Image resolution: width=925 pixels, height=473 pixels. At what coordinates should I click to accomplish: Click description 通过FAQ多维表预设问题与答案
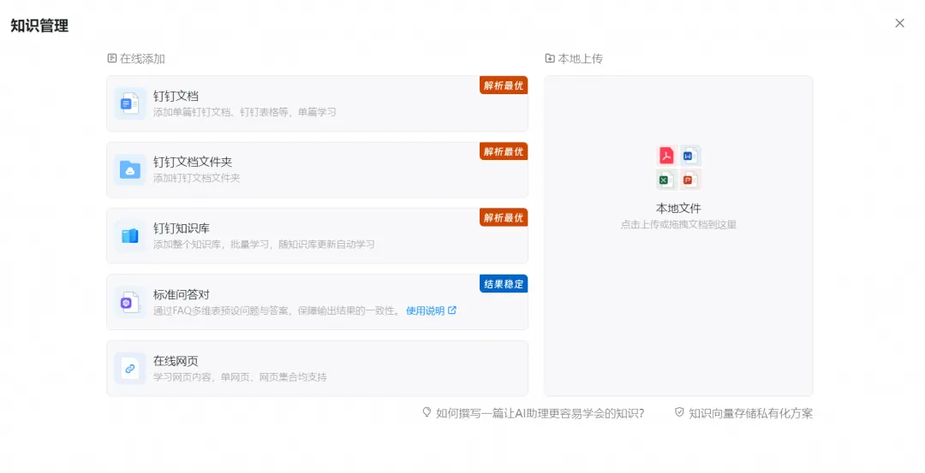point(277,310)
